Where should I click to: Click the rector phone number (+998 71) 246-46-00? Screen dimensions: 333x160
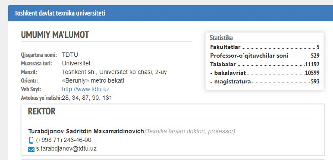point(64,140)
